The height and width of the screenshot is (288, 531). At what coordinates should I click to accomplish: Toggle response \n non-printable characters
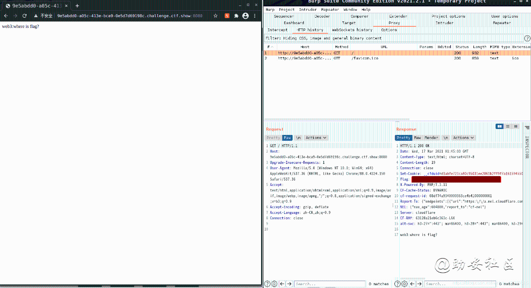[445, 138]
